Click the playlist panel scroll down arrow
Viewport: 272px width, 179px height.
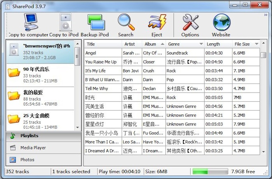coord(77,128)
